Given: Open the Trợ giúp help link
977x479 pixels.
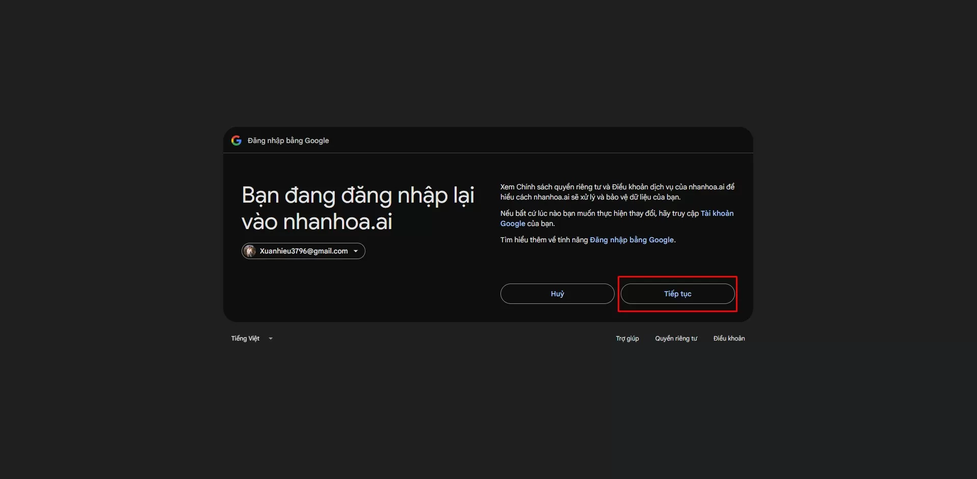Looking at the screenshot, I should click(x=627, y=339).
